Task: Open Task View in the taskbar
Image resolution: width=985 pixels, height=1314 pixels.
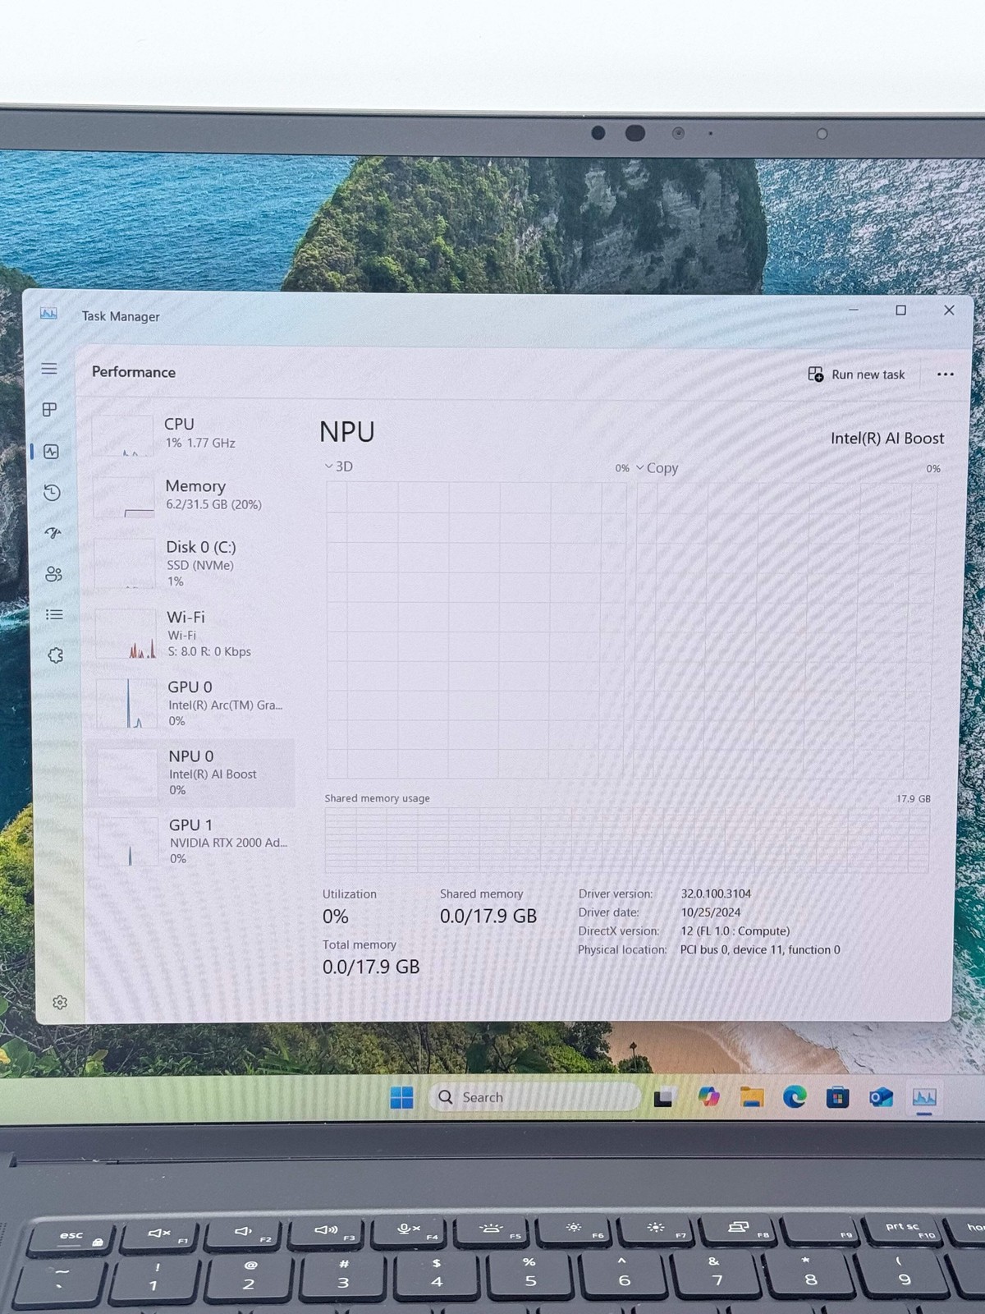Action: point(664,1097)
